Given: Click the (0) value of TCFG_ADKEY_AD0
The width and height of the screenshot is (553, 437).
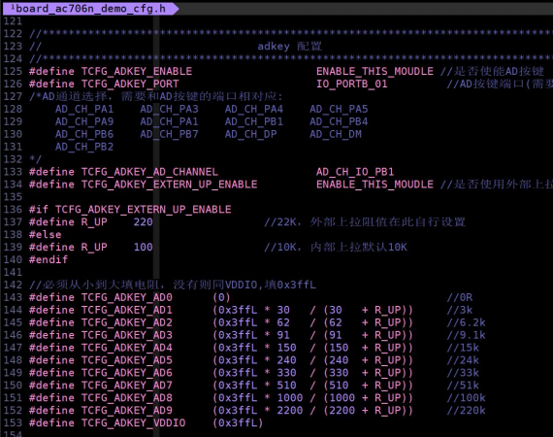Looking at the screenshot, I should [x=221, y=297].
